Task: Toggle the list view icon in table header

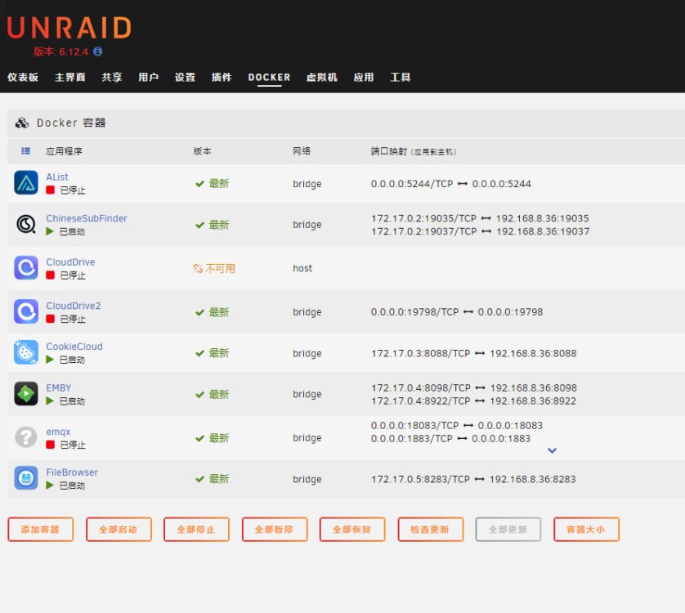Action: 26,150
